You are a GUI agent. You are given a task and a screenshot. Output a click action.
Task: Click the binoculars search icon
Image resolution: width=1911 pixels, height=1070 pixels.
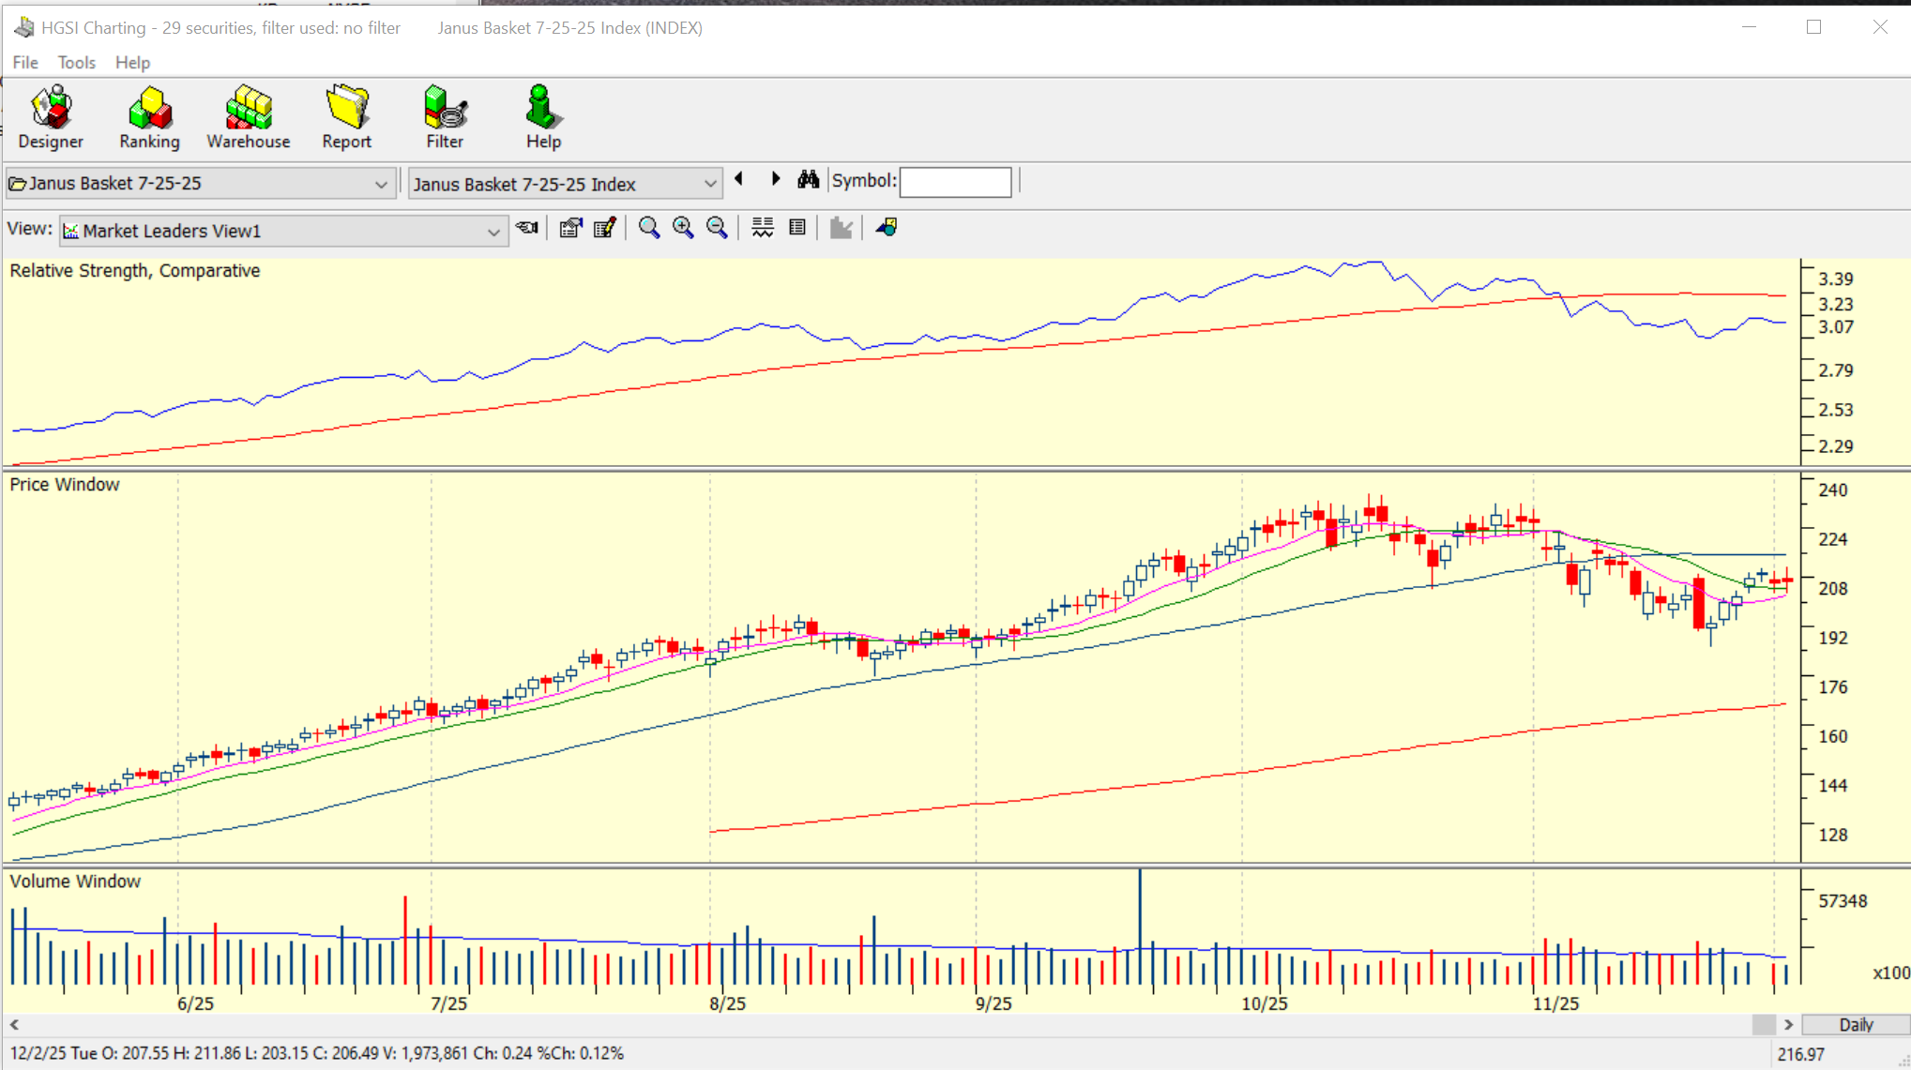[x=808, y=180]
